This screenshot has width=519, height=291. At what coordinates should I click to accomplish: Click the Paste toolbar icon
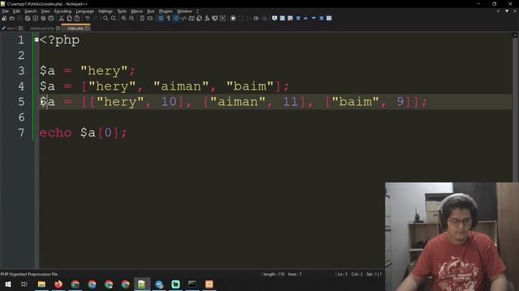pyautogui.click(x=77, y=19)
